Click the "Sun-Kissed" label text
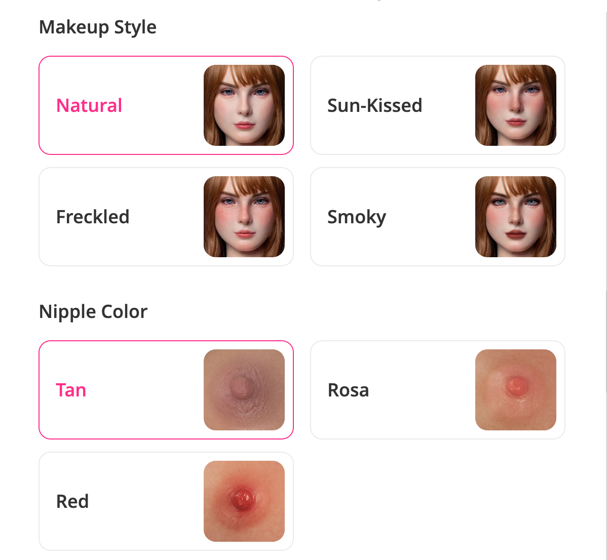 (x=375, y=106)
